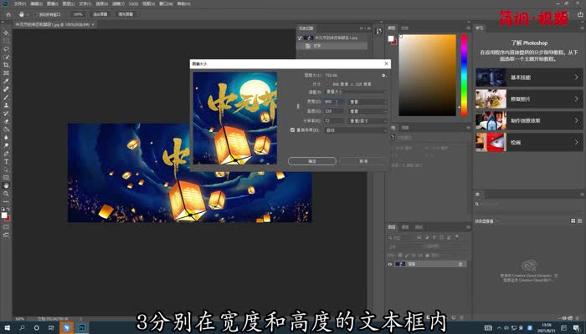Select the Move tool in the toolbar

[x=6, y=33]
